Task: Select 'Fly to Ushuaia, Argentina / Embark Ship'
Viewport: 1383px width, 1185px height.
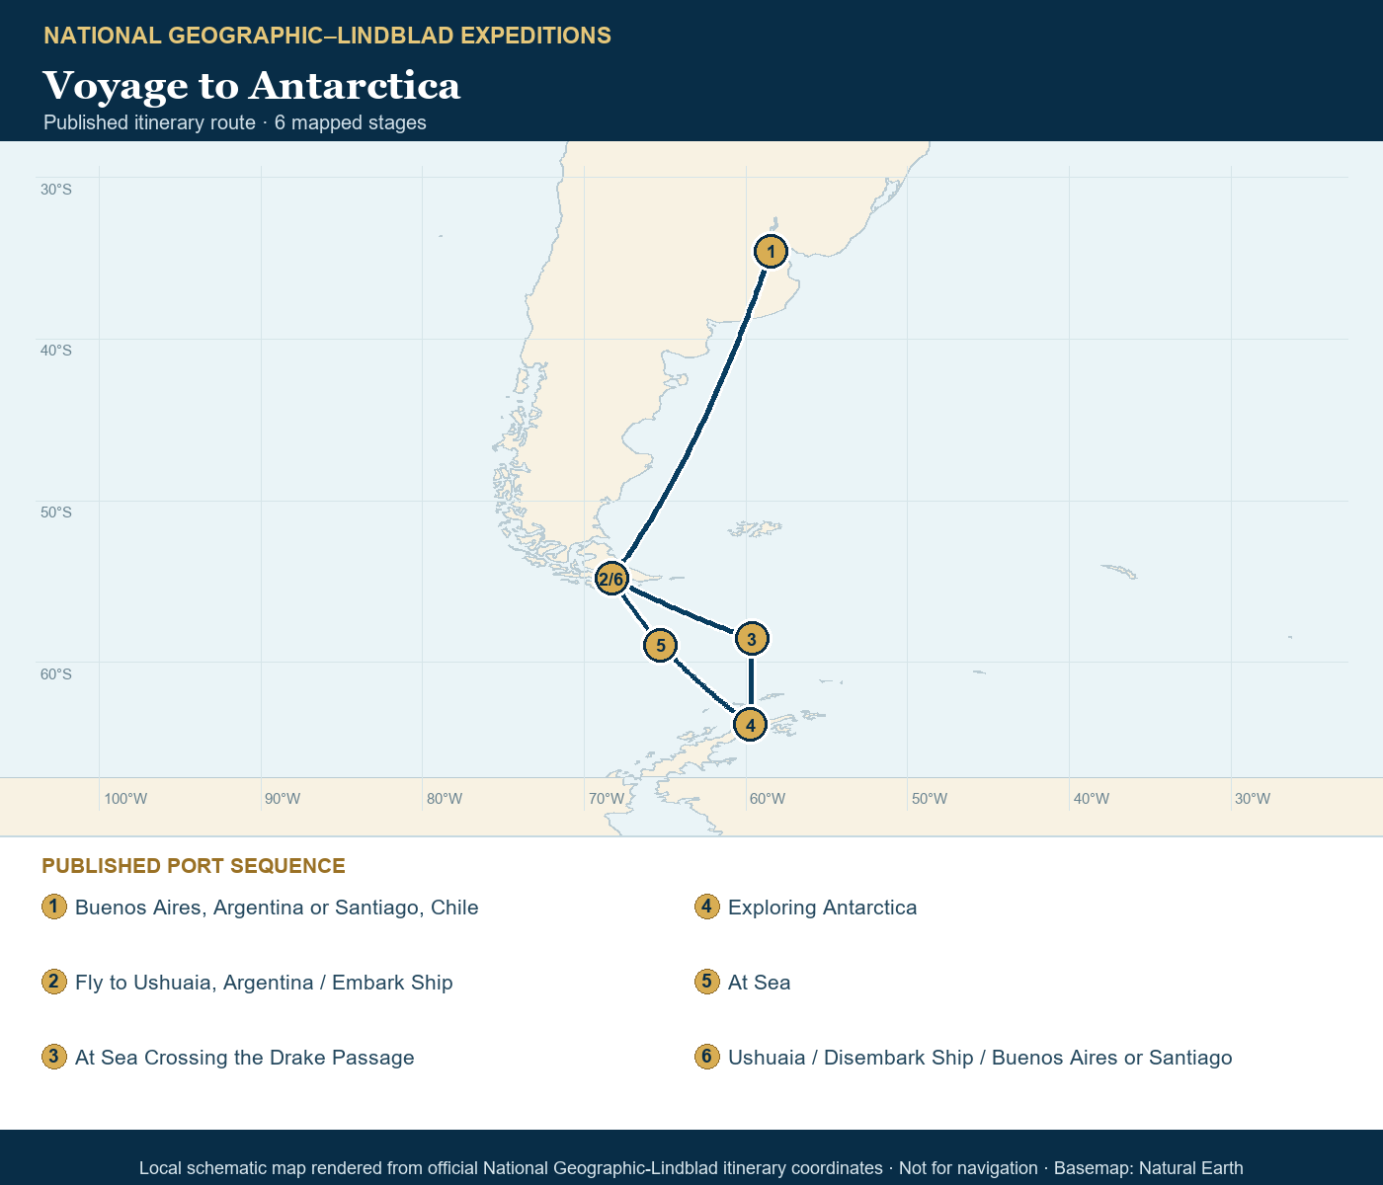Action: click(x=264, y=983)
